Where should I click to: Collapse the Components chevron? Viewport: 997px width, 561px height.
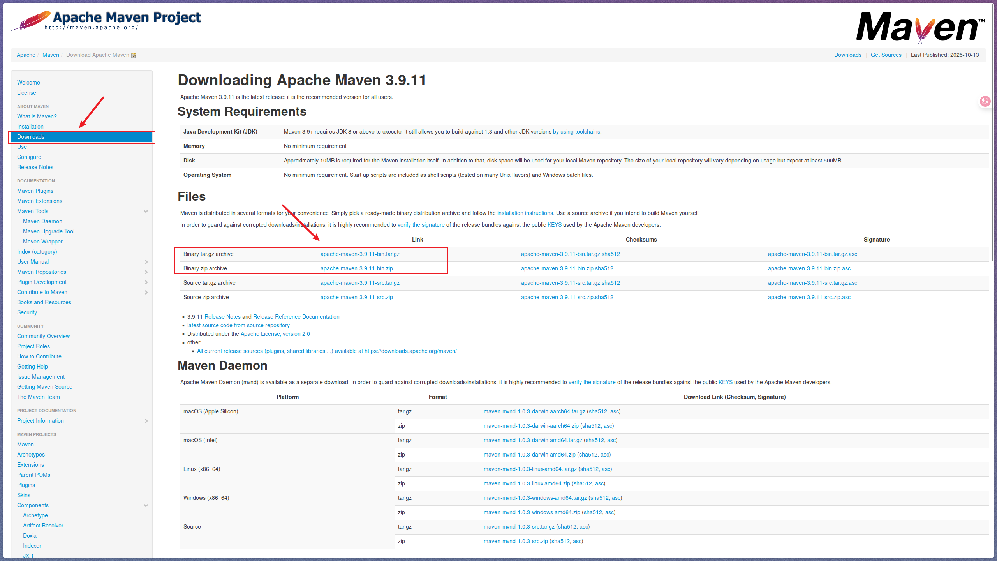[x=146, y=506]
